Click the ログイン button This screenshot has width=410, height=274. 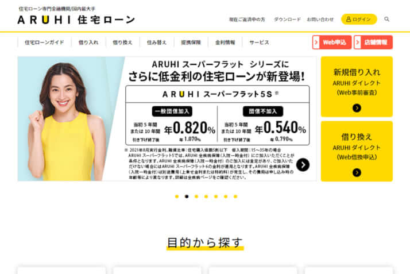pyautogui.click(x=359, y=19)
